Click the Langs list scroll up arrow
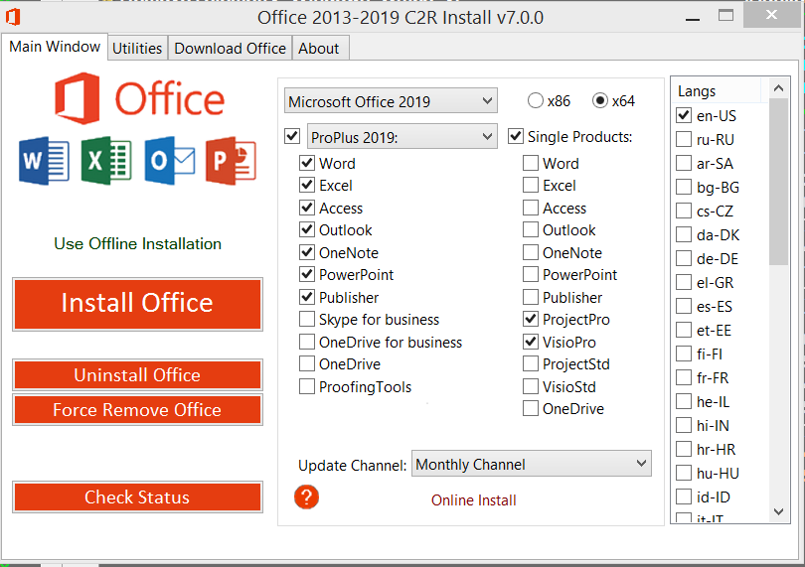 [x=778, y=88]
